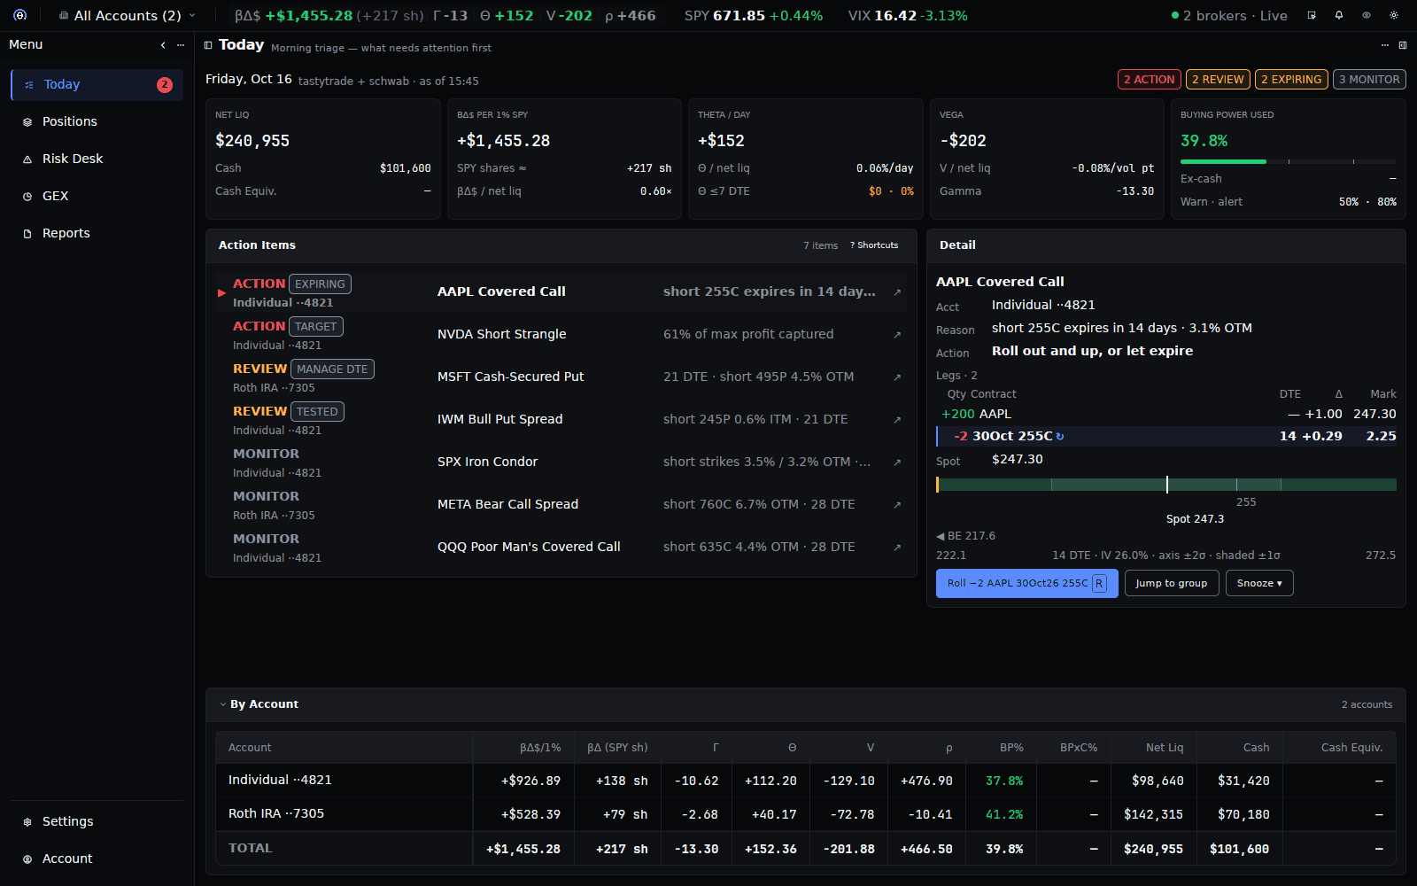This screenshot has width=1417, height=886.
Task: Open IWM Bull Put Spread row arrow icon
Action: [897, 420]
